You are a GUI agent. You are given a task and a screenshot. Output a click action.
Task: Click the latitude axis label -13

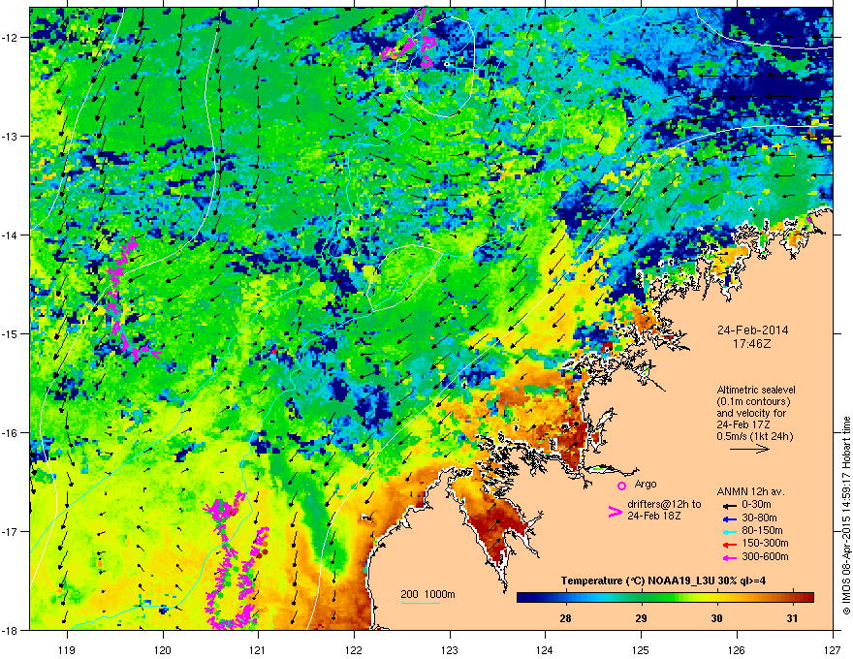10,136
